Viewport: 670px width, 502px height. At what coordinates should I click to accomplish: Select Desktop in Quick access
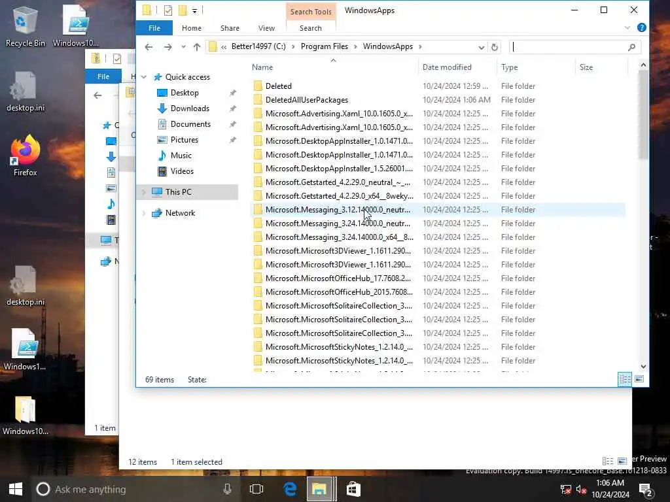[184, 93]
